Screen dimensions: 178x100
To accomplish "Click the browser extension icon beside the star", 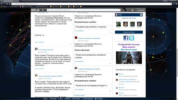I will (x=174, y=4).
